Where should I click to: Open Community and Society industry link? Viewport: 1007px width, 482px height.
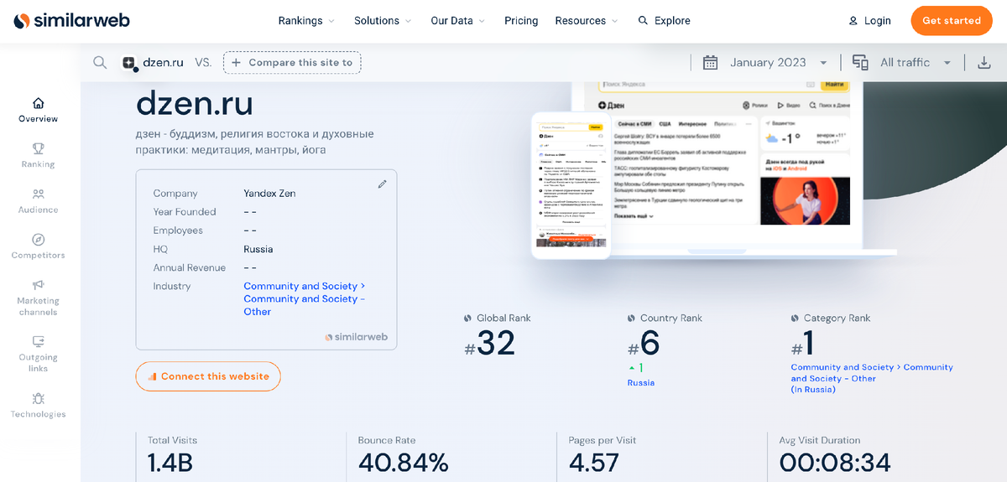click(305, 298)
